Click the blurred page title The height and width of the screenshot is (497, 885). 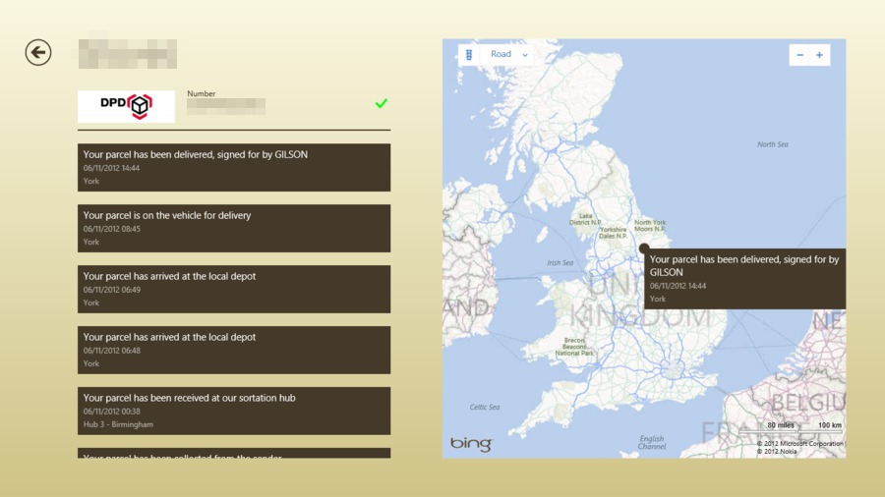pyautogui.click(x=128, y=54)
